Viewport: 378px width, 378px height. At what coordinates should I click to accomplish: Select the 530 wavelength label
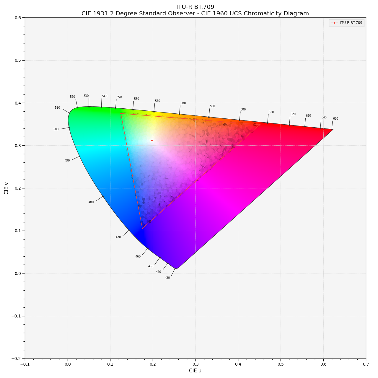pos(86,96)
